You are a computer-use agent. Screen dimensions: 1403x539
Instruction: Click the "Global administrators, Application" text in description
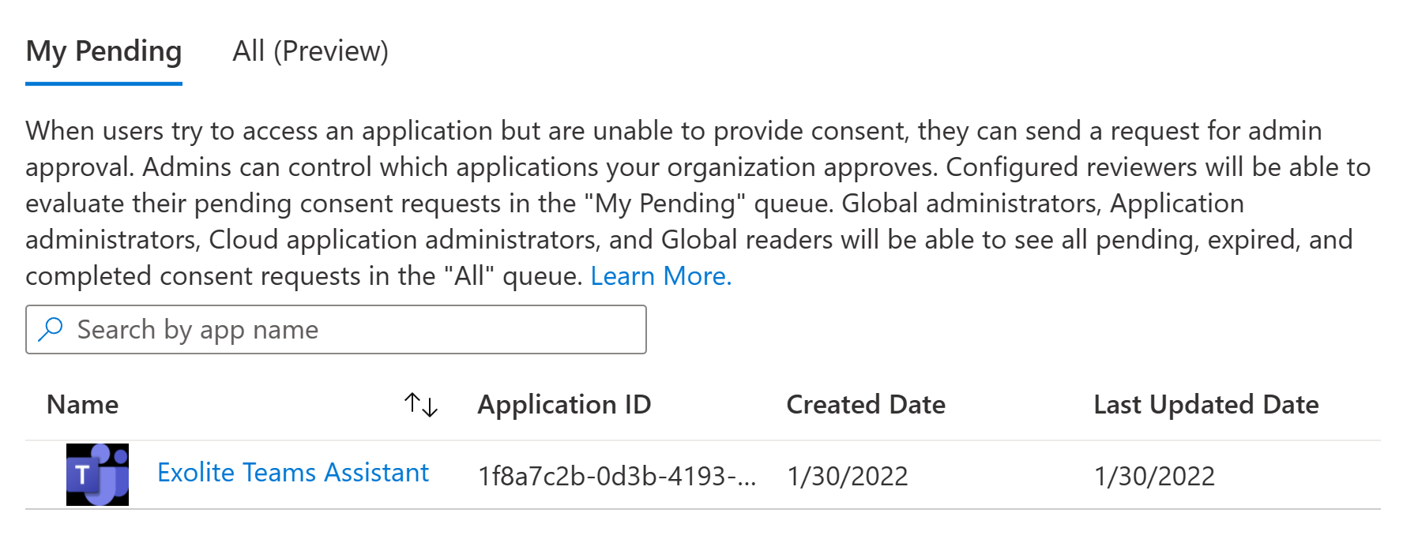(1043, 204)
